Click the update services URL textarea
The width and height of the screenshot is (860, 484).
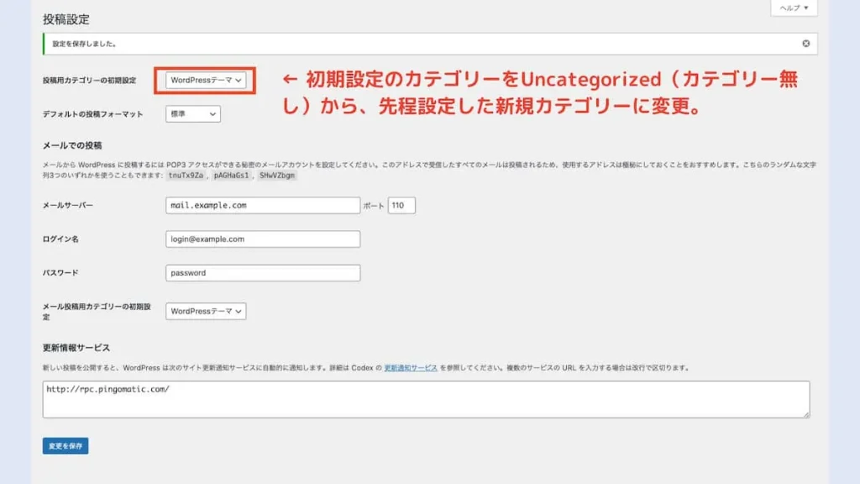point(426,399)
